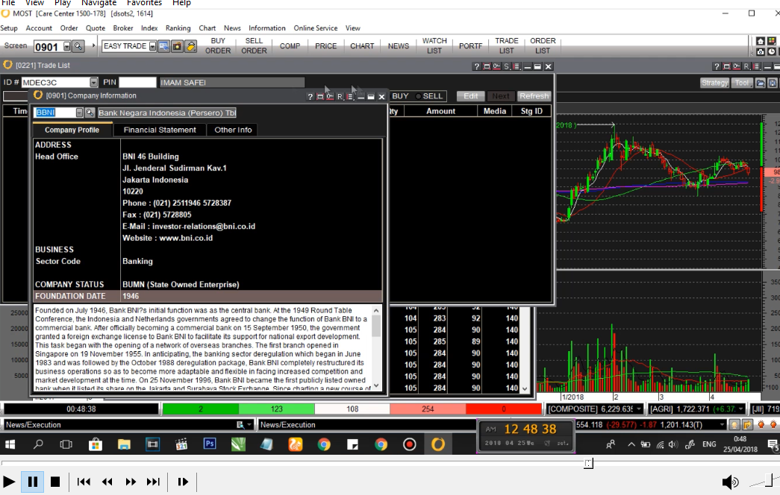Click the camera snapshot icon in toolbar

tap(177, 46)
